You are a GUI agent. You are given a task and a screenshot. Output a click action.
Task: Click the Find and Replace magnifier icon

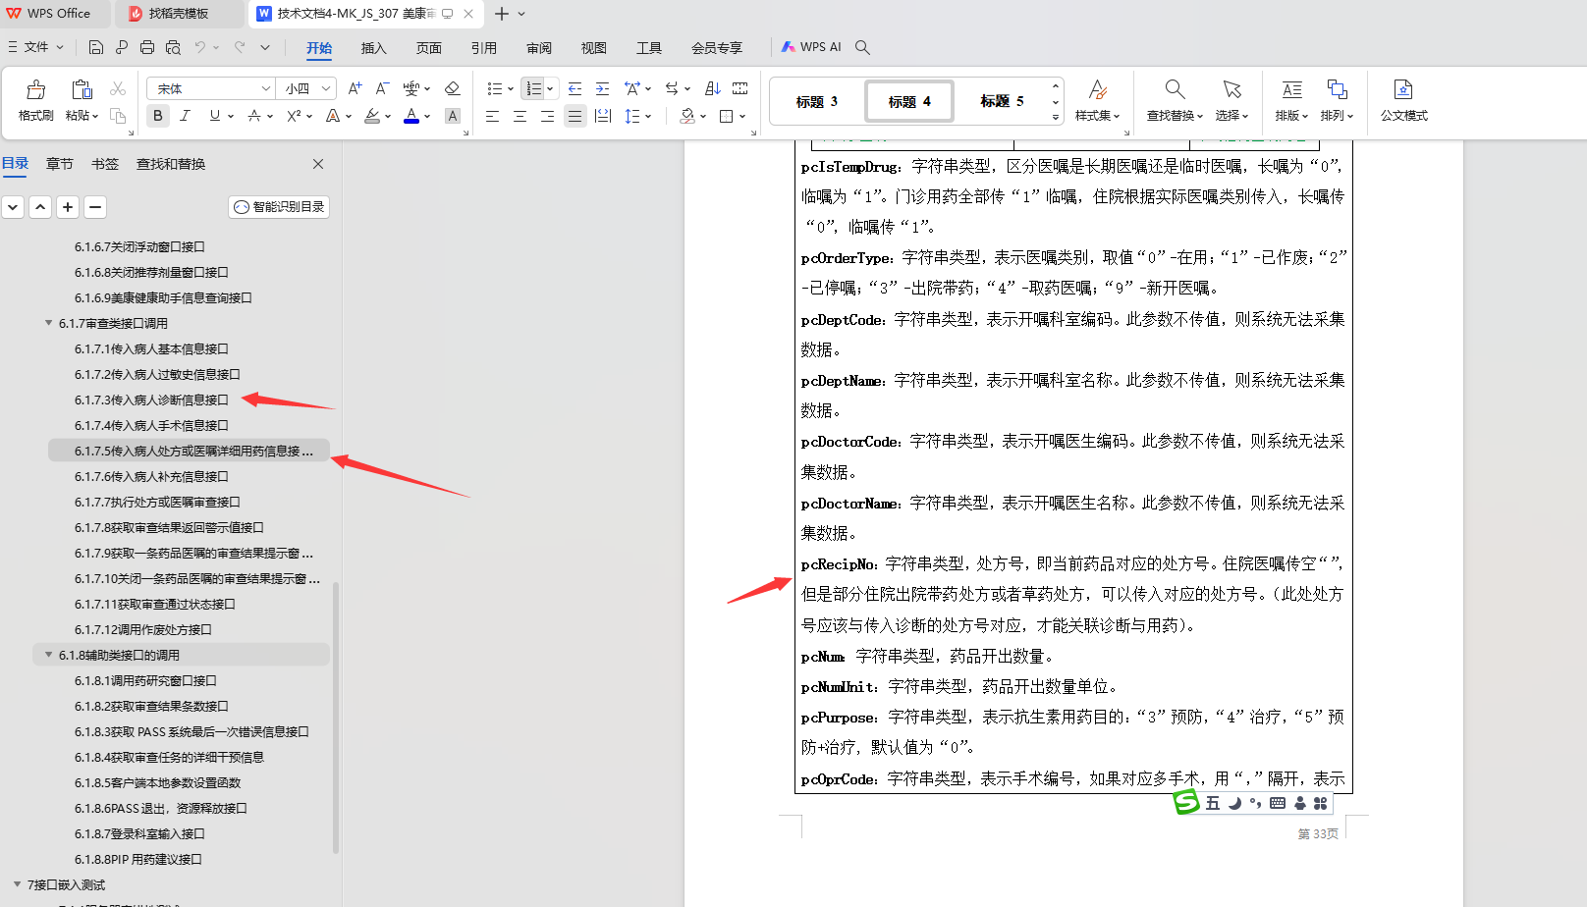point(1175,90)
